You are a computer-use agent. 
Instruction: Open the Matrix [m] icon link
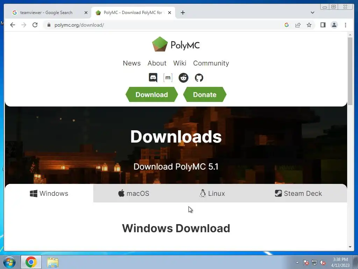point(168,78)
